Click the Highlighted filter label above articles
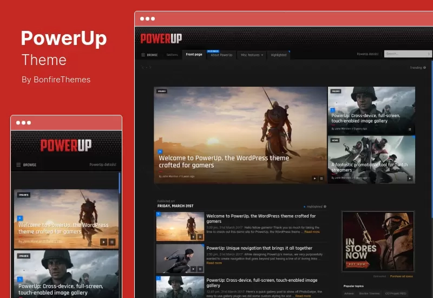This screenshot has width=433, height=298. (x=314, y=206)
